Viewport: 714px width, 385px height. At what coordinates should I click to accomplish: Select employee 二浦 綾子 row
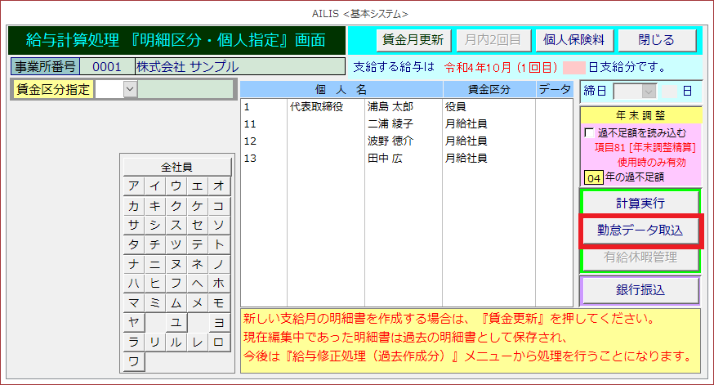coord(390,123)
